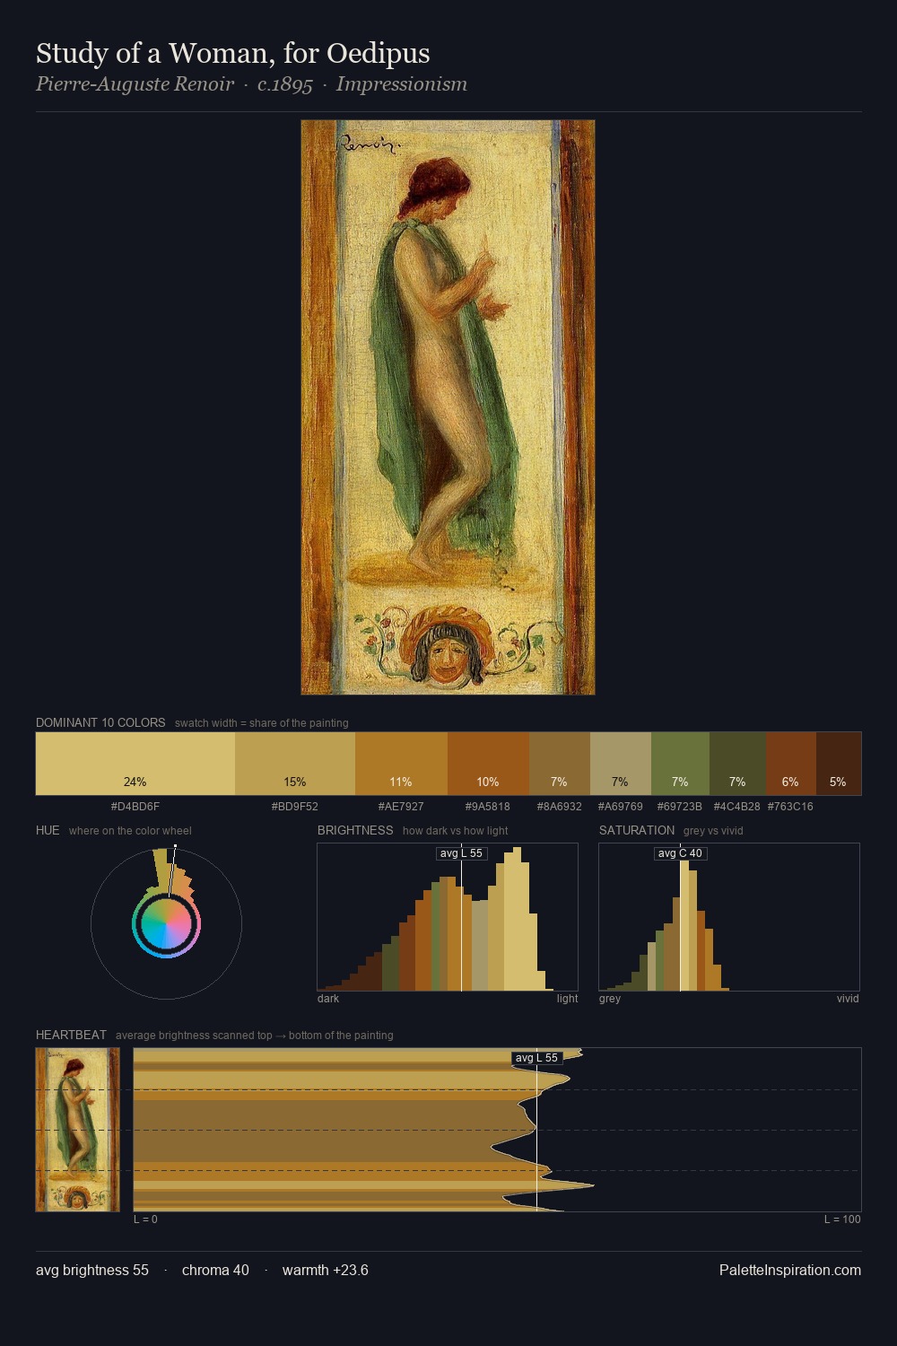897x1346 pixels.
Task: Choose the #69723B olive green swatch
Action: [680, 764]
